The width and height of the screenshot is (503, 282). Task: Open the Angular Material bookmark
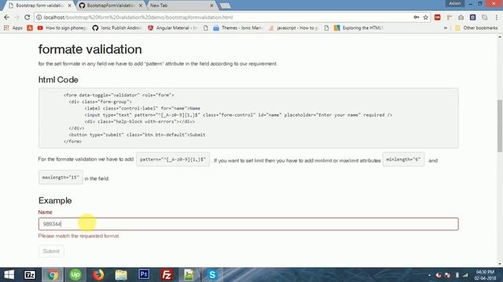pyautogui.click(x=172, y=28)
